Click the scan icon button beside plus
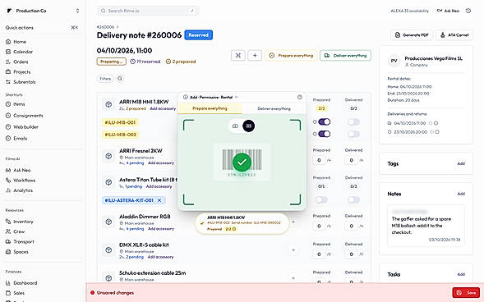This screenshot has height=302, width=484. coord(238,56)
